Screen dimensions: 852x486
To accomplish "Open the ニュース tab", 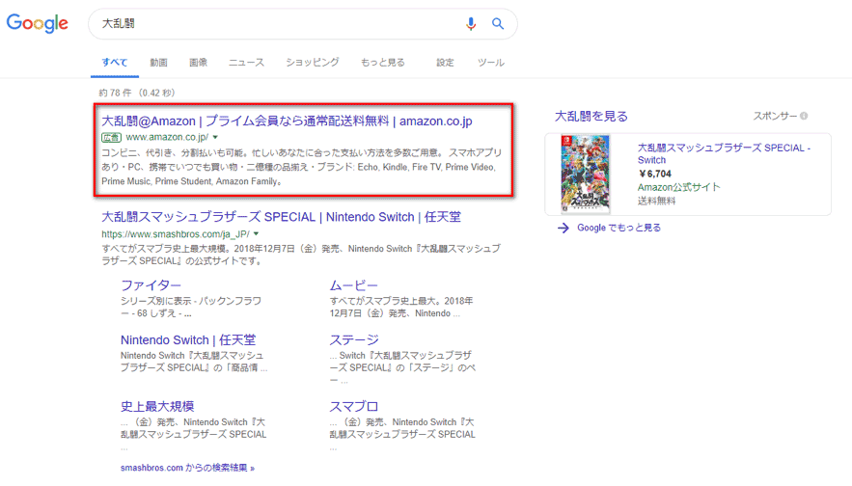I will pyautogui.click(x=246, y=63).
